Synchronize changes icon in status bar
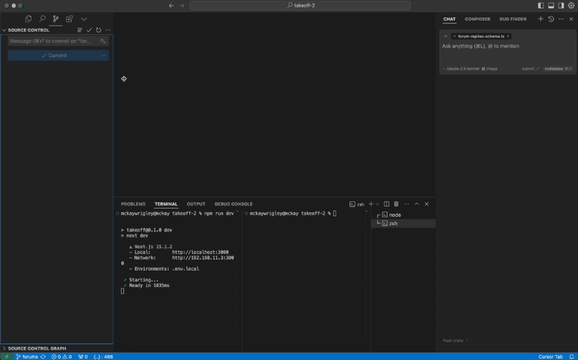Screen dimensions: 578x360 coord(43,357)
